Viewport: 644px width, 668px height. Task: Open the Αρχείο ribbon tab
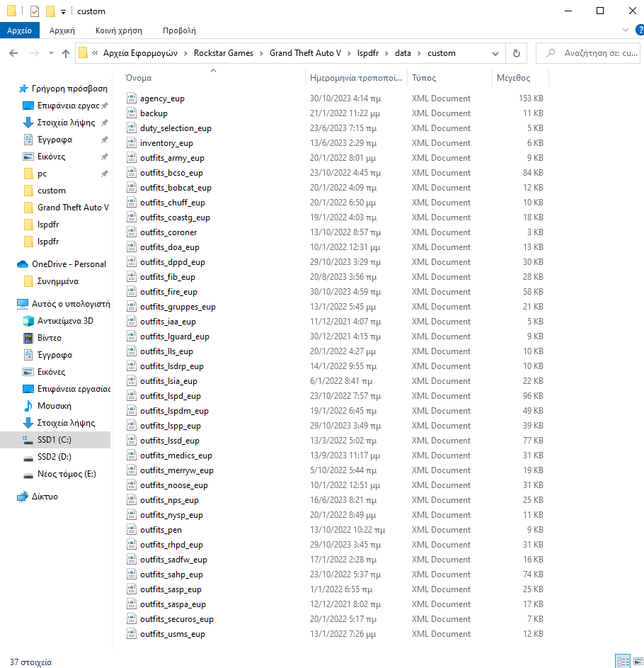click(19, 30)
